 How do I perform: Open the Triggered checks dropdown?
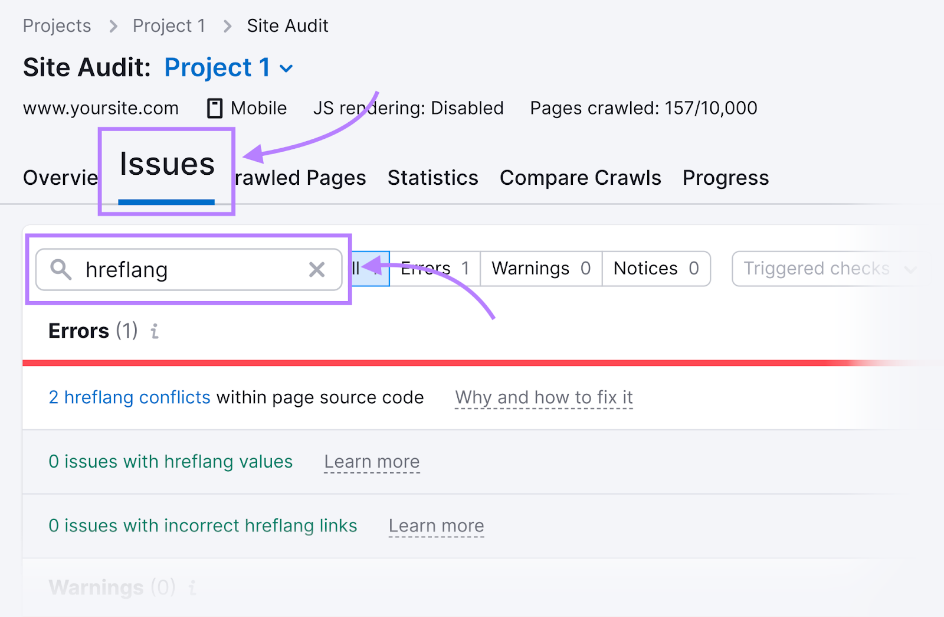820,269
